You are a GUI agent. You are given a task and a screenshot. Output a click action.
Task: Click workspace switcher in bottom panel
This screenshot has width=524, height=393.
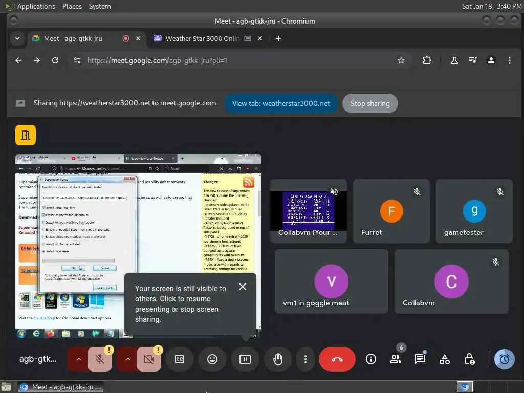(x=465, y=387)
